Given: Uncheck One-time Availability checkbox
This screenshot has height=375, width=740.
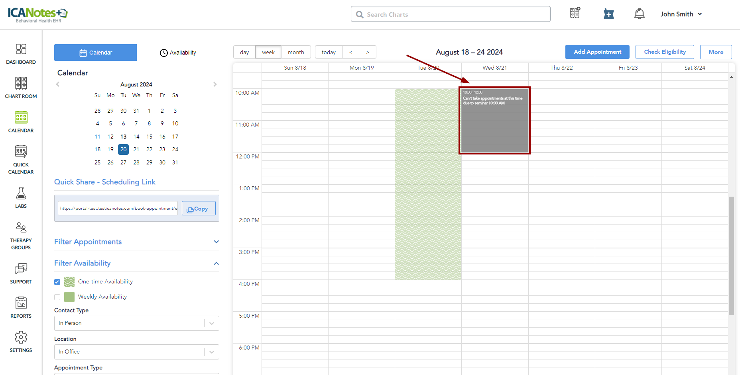Looking at the screenshot, I should pyautogui.click(x=57, y=282).
